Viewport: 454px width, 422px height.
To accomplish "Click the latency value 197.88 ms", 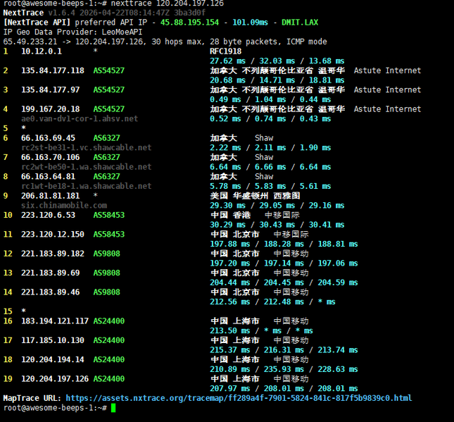I will click(x=230, y=244).
